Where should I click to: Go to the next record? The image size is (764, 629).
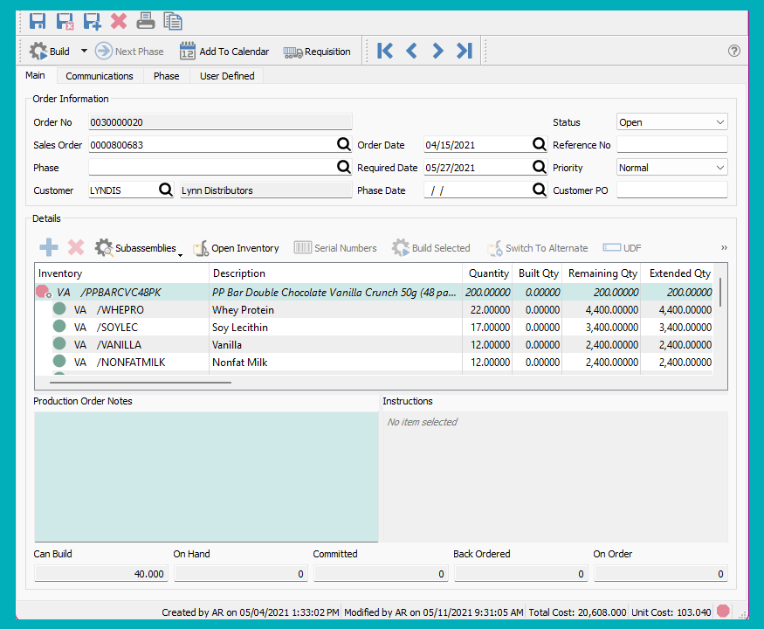pyautogui.click(x=437, y=51)
